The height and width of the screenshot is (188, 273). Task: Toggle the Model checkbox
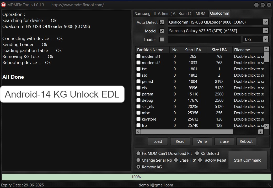coord(162,31)
